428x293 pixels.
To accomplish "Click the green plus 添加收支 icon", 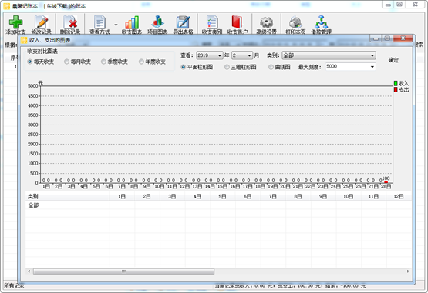I will point(15,22).
